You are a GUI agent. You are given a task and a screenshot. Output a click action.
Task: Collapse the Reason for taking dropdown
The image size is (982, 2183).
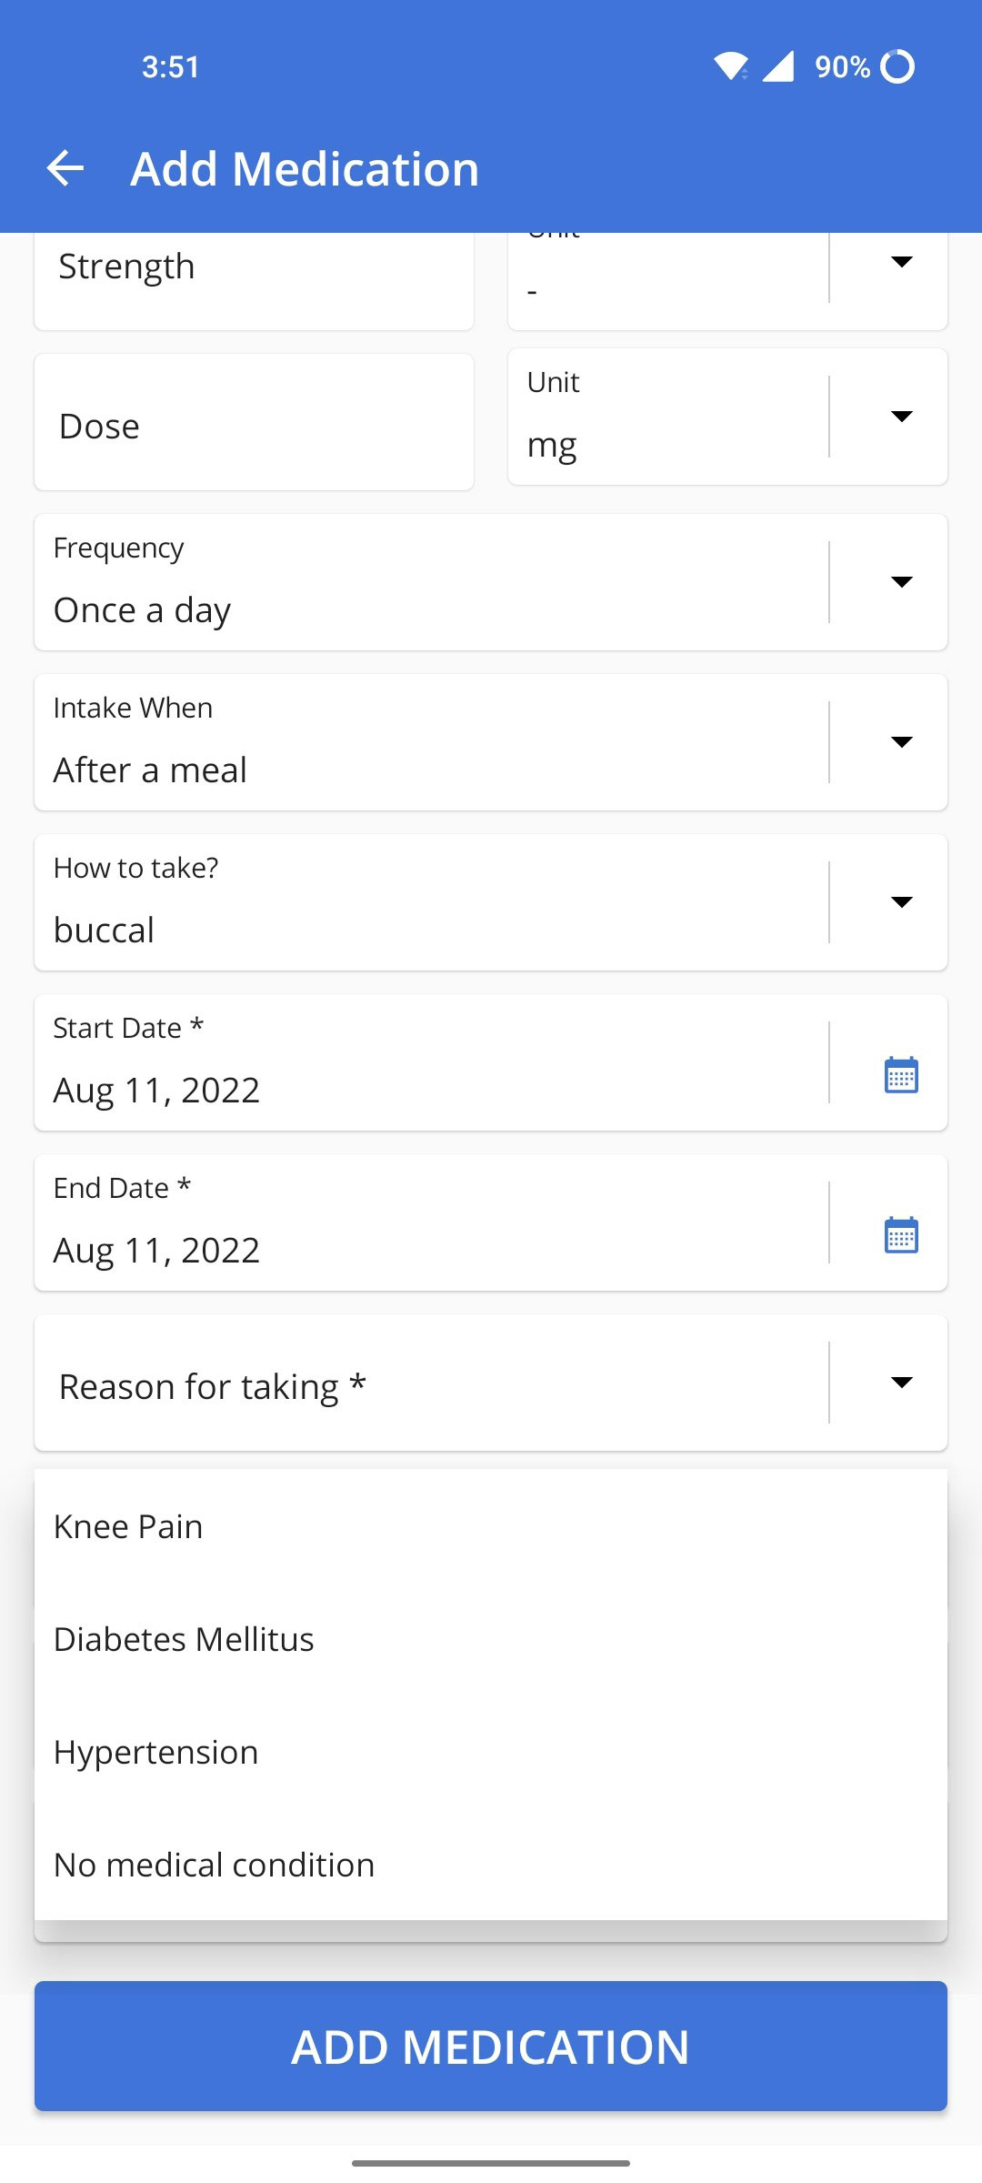pos(901,1383)
